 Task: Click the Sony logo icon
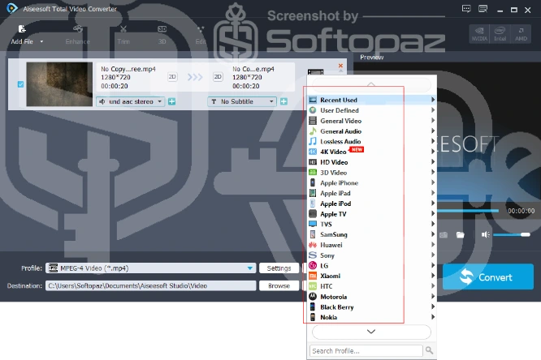click(x=313, y=255)
